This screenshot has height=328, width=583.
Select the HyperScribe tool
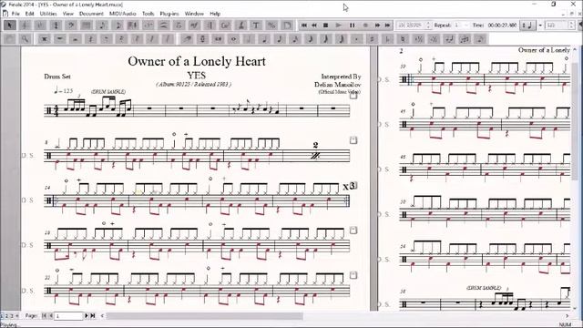tap(133, 26)
